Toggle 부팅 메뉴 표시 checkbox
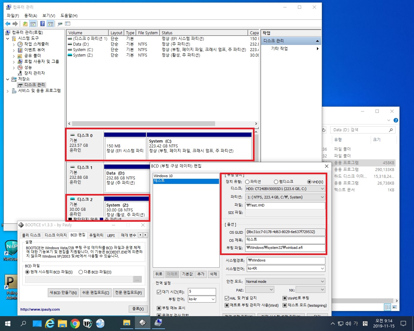Image resolution: width=414 pixels, height=331 pixels. pyautogui.click(x=159, y=308)
